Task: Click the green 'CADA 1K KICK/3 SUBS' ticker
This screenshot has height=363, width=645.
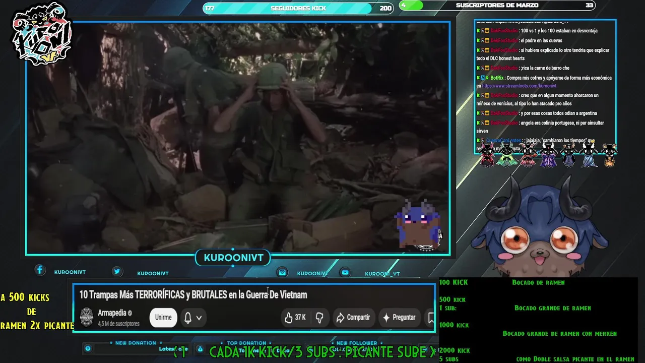Action: click(x=322, y=352)
